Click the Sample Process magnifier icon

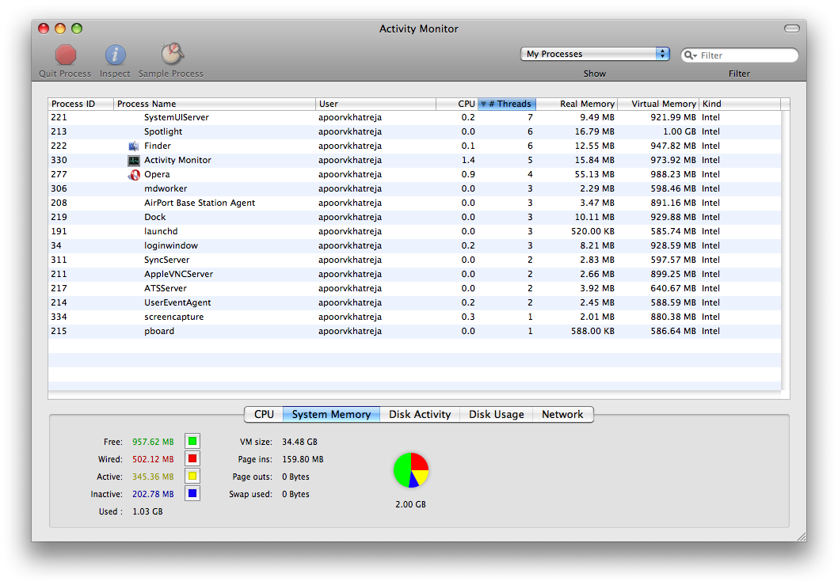pos(172,54)
